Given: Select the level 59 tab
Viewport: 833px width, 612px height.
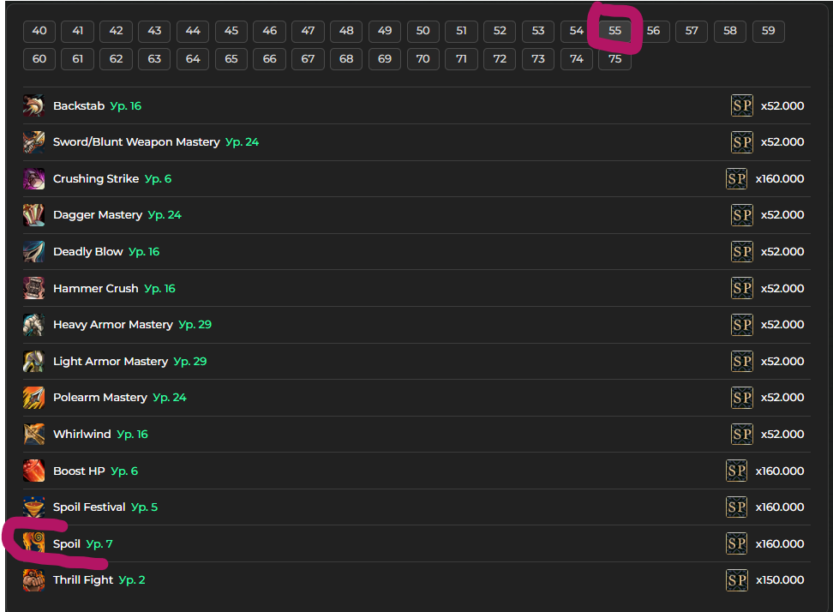Looking at the screenshot, I should (x=768, y=31).
